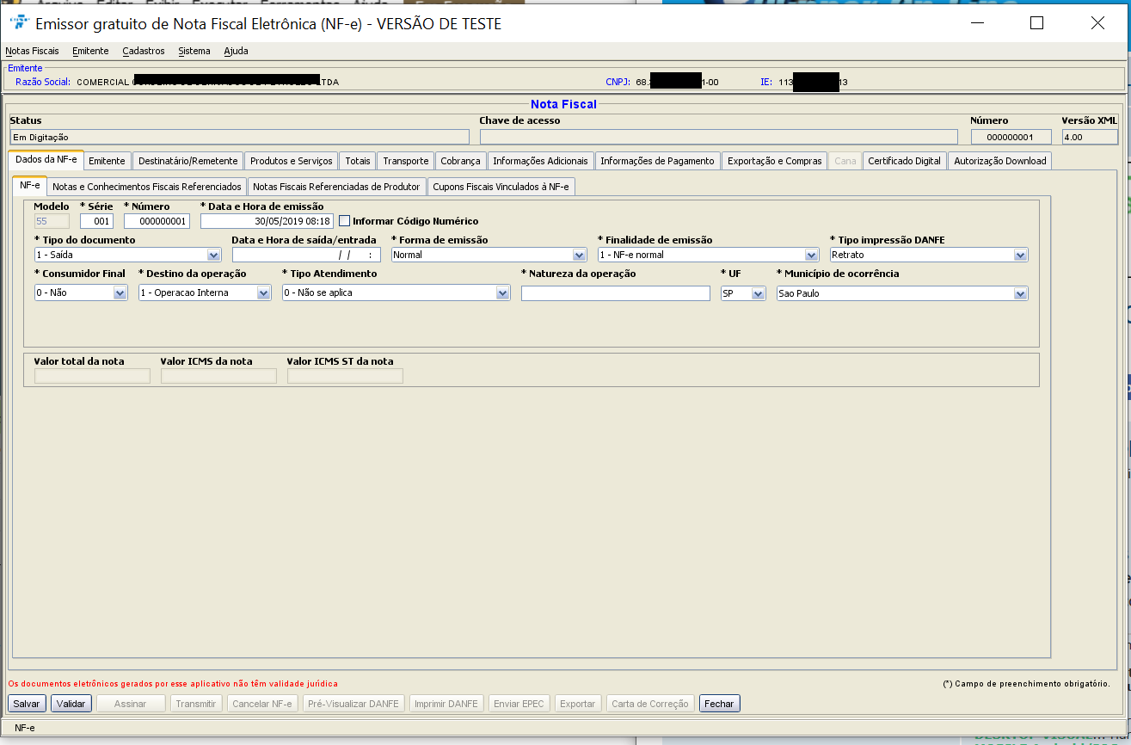
Task: Open the Tipo do documento dropdown
Action: 213,256
